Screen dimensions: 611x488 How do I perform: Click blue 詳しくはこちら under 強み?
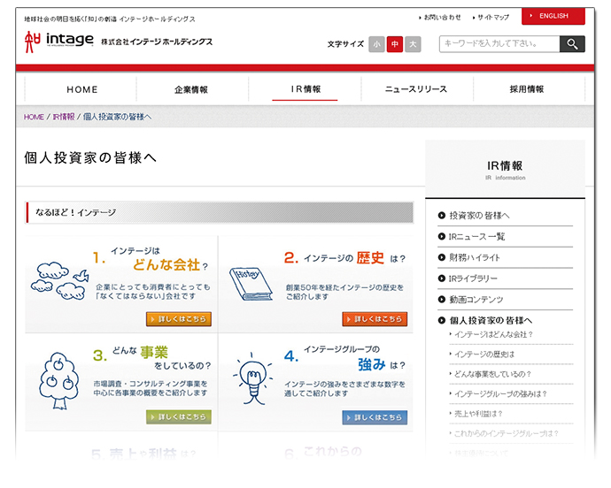[x=375, y=417]
